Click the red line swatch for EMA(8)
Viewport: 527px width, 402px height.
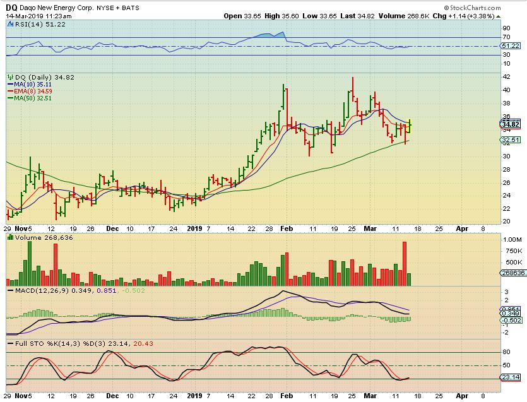point(11,92)
